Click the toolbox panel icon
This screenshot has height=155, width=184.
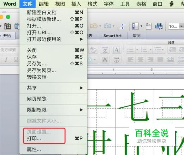coord(149,26)
